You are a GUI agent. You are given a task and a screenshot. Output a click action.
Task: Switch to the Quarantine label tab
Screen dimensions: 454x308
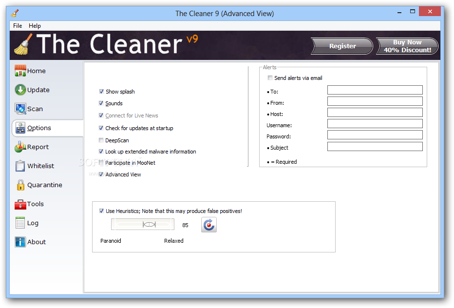point(45,185)
